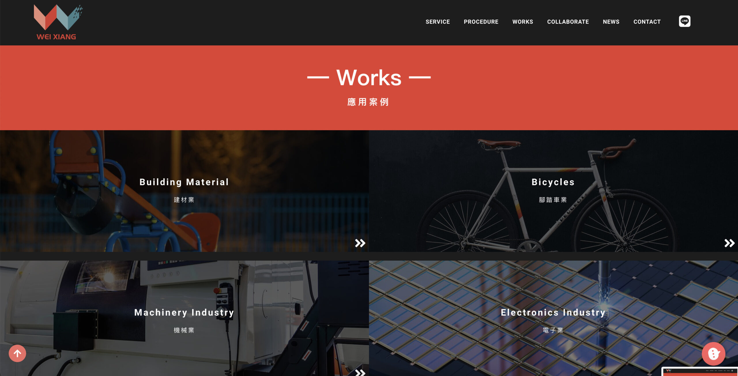This screenshot has height=376, width=738.
Task: Click the scroll-to-top arrow button
Action: pos(17,353)
